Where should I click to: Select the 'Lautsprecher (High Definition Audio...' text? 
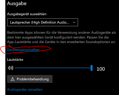coord(40,23)
